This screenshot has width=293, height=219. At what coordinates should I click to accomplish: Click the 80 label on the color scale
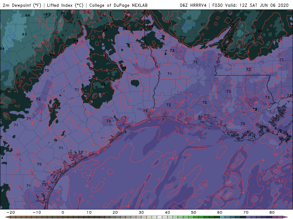pyautogui.click(x=272, y=212)
